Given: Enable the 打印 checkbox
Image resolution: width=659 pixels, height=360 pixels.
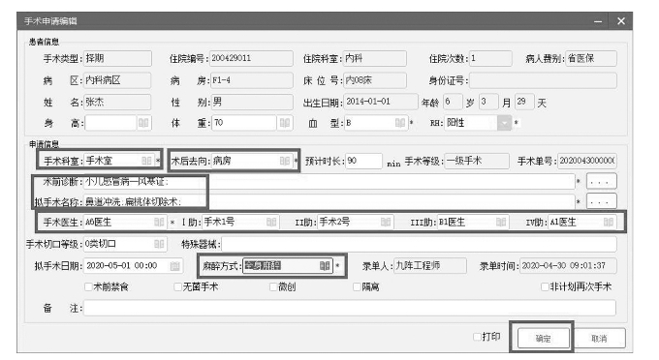Looking at the screenshot, I should click(477, 337).
